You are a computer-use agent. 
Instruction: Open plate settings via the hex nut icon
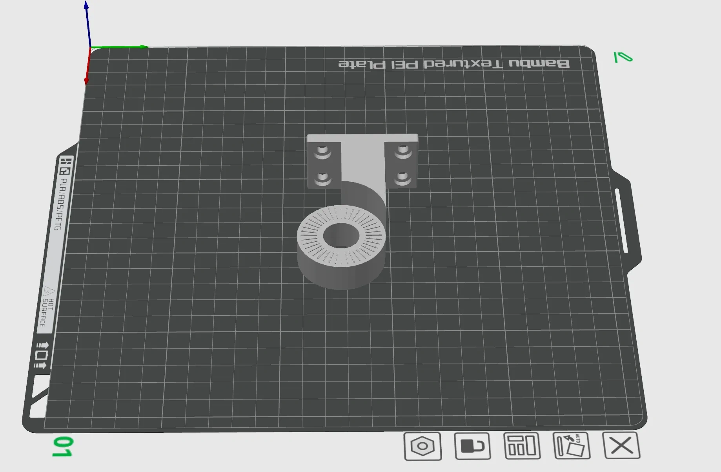point(422,446)
